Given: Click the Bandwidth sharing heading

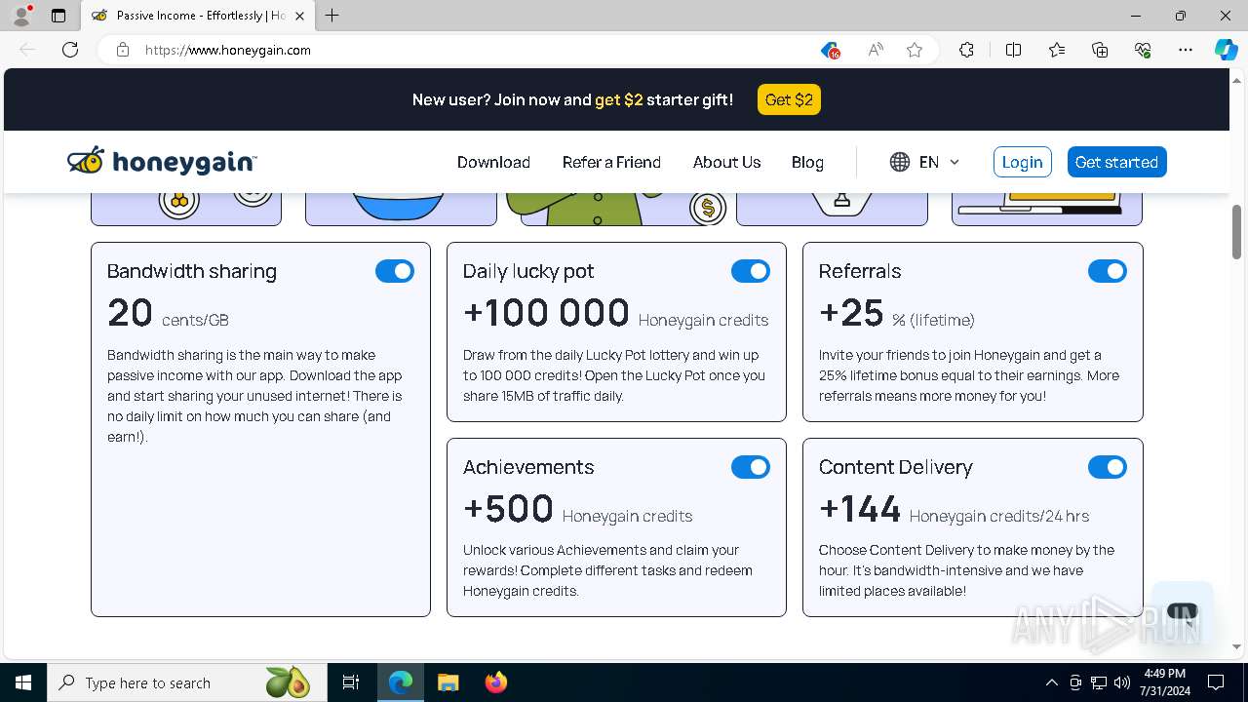Looking at the screenshot, I should point(192,271).
